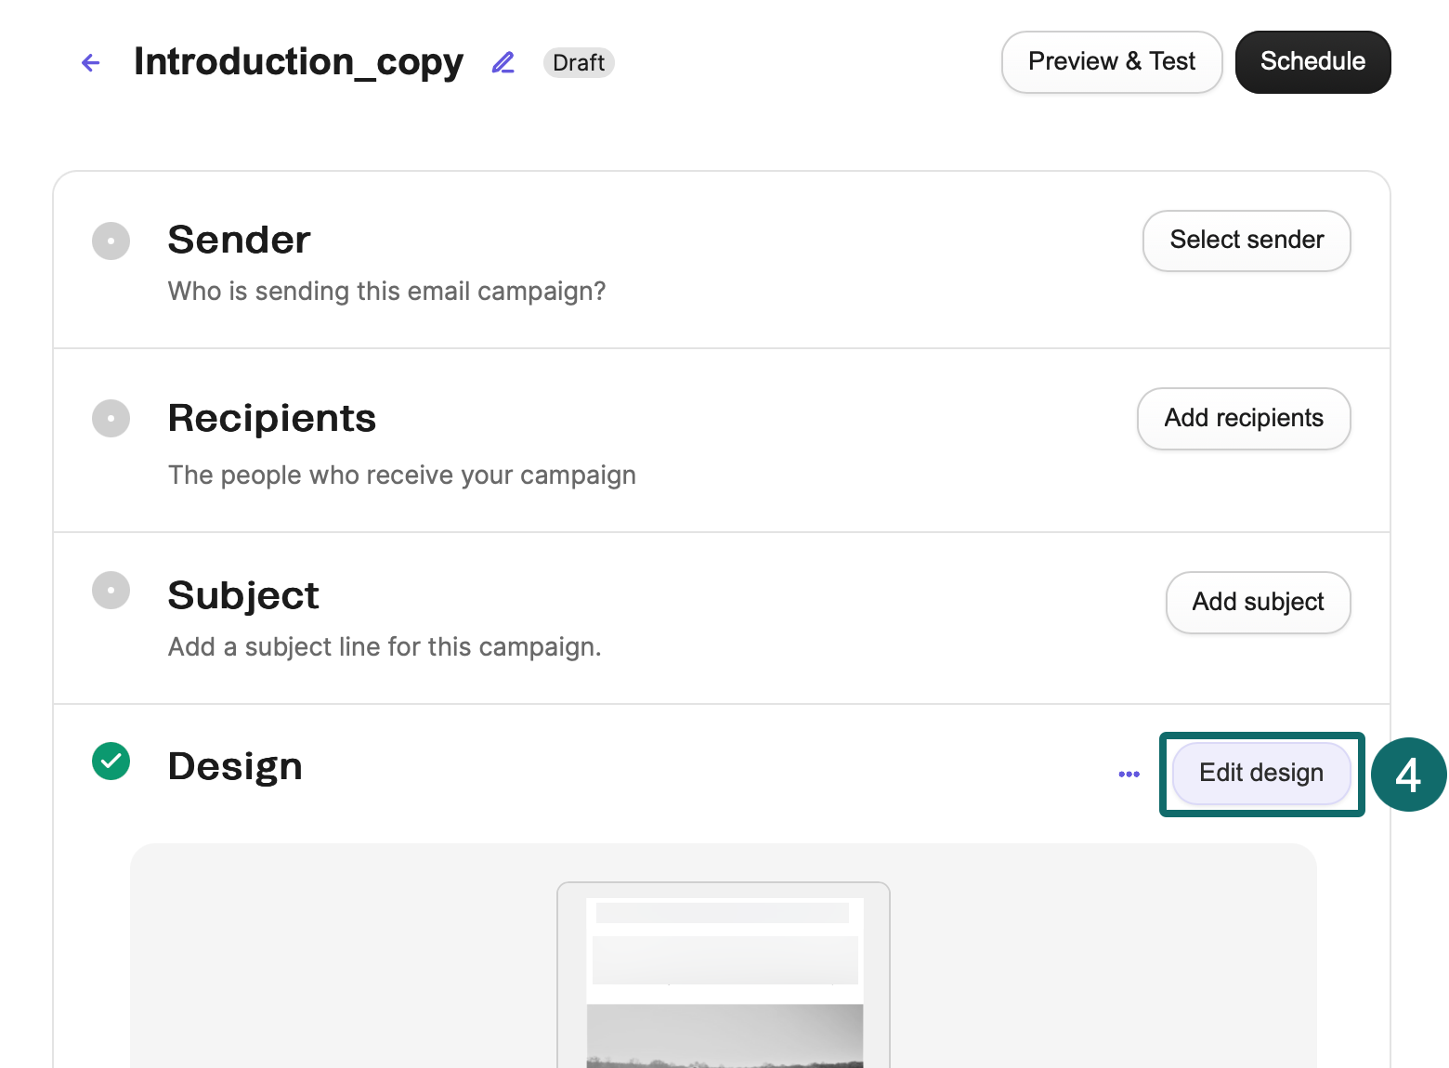Click the Subject step status circle
This screenshot has height=1068, width=1449.
[111, 590]
